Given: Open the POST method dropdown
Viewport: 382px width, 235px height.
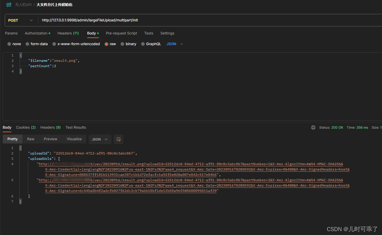Looking at the screenshot, I should coord(20,20).
